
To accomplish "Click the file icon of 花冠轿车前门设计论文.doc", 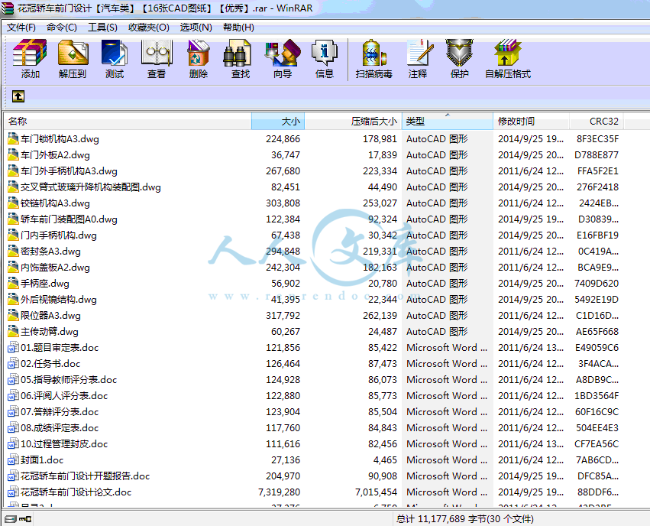I will tap(13, 492).
